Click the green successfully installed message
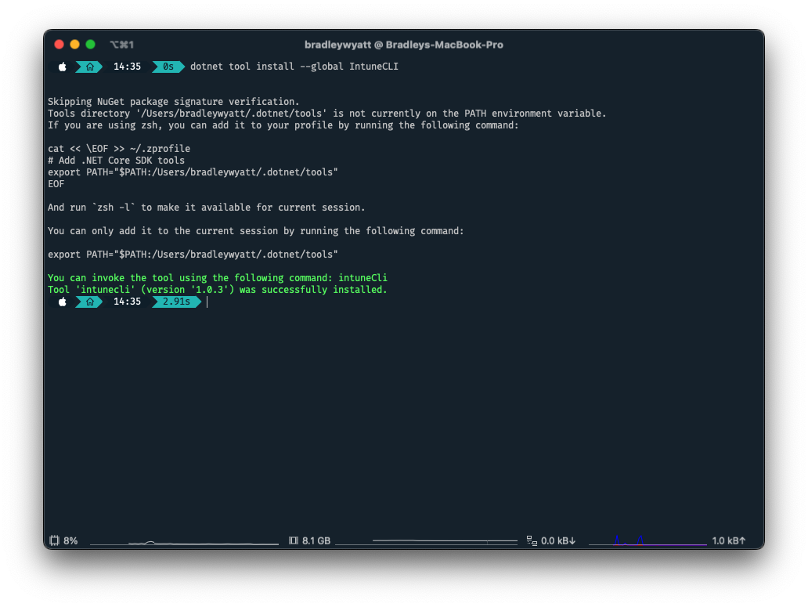The height and width of the screenshot is (607, 808). click(218, 290)
